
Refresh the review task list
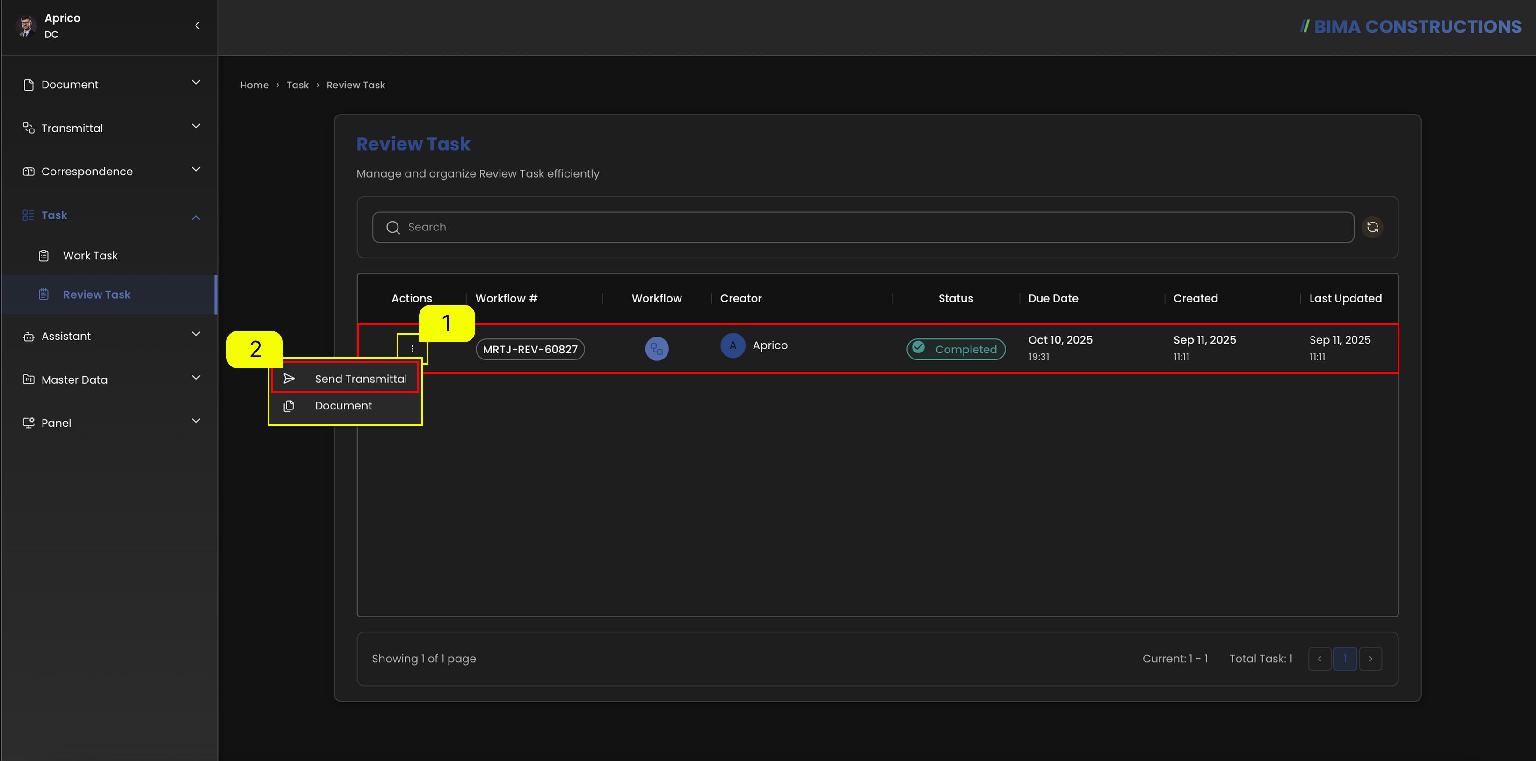[x=1372, y=227]
